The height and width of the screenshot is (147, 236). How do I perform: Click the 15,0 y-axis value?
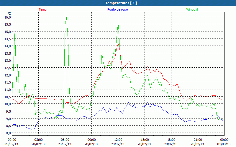pyautogui.click(x=8, y=31)
